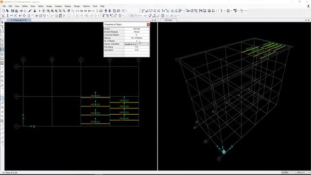Click the Rubber Band Zoom icon
311x175 pixels.
click(48, 11)
